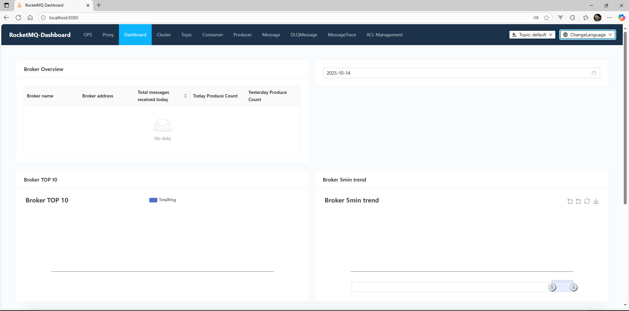
Task: Open the Topic: default theme dropdown
Action: (532, 35)
